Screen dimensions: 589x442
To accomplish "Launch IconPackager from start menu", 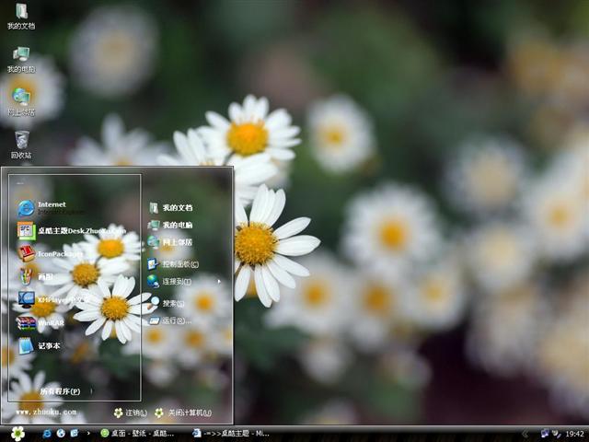I will 51,254.
